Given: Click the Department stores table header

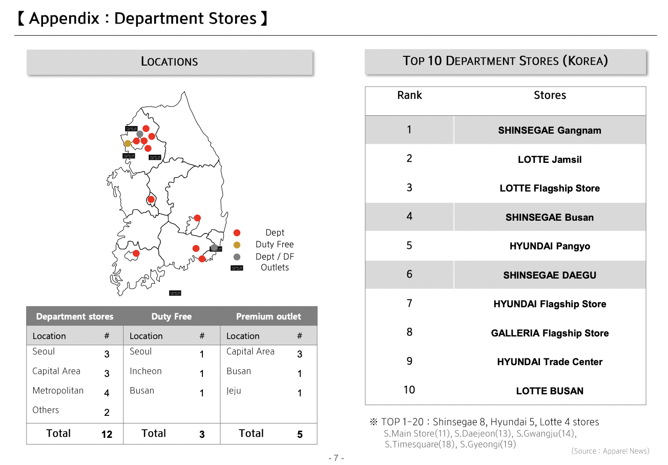Looking at the screenshot, I should pos(75,316).
